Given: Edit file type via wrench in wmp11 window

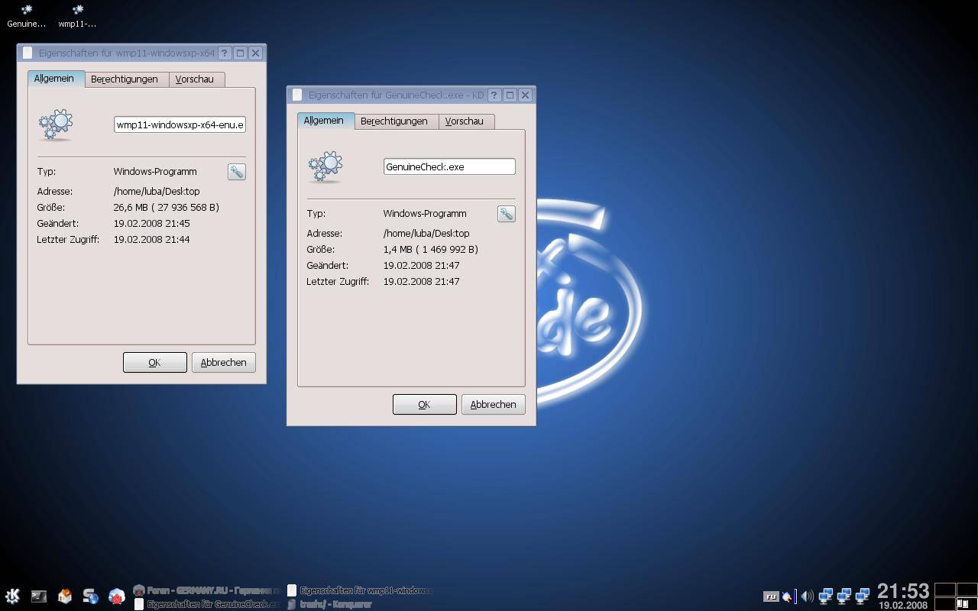Looking at the screenshot, I should [237, 172].
